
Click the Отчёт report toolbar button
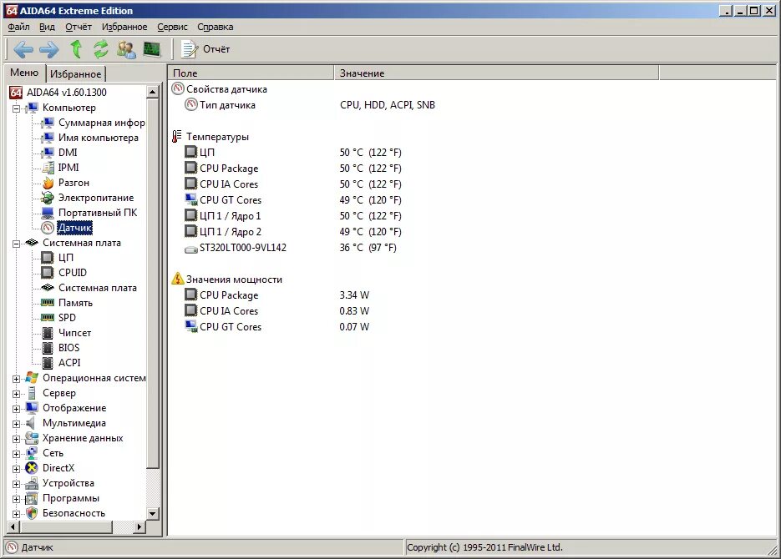205,48
